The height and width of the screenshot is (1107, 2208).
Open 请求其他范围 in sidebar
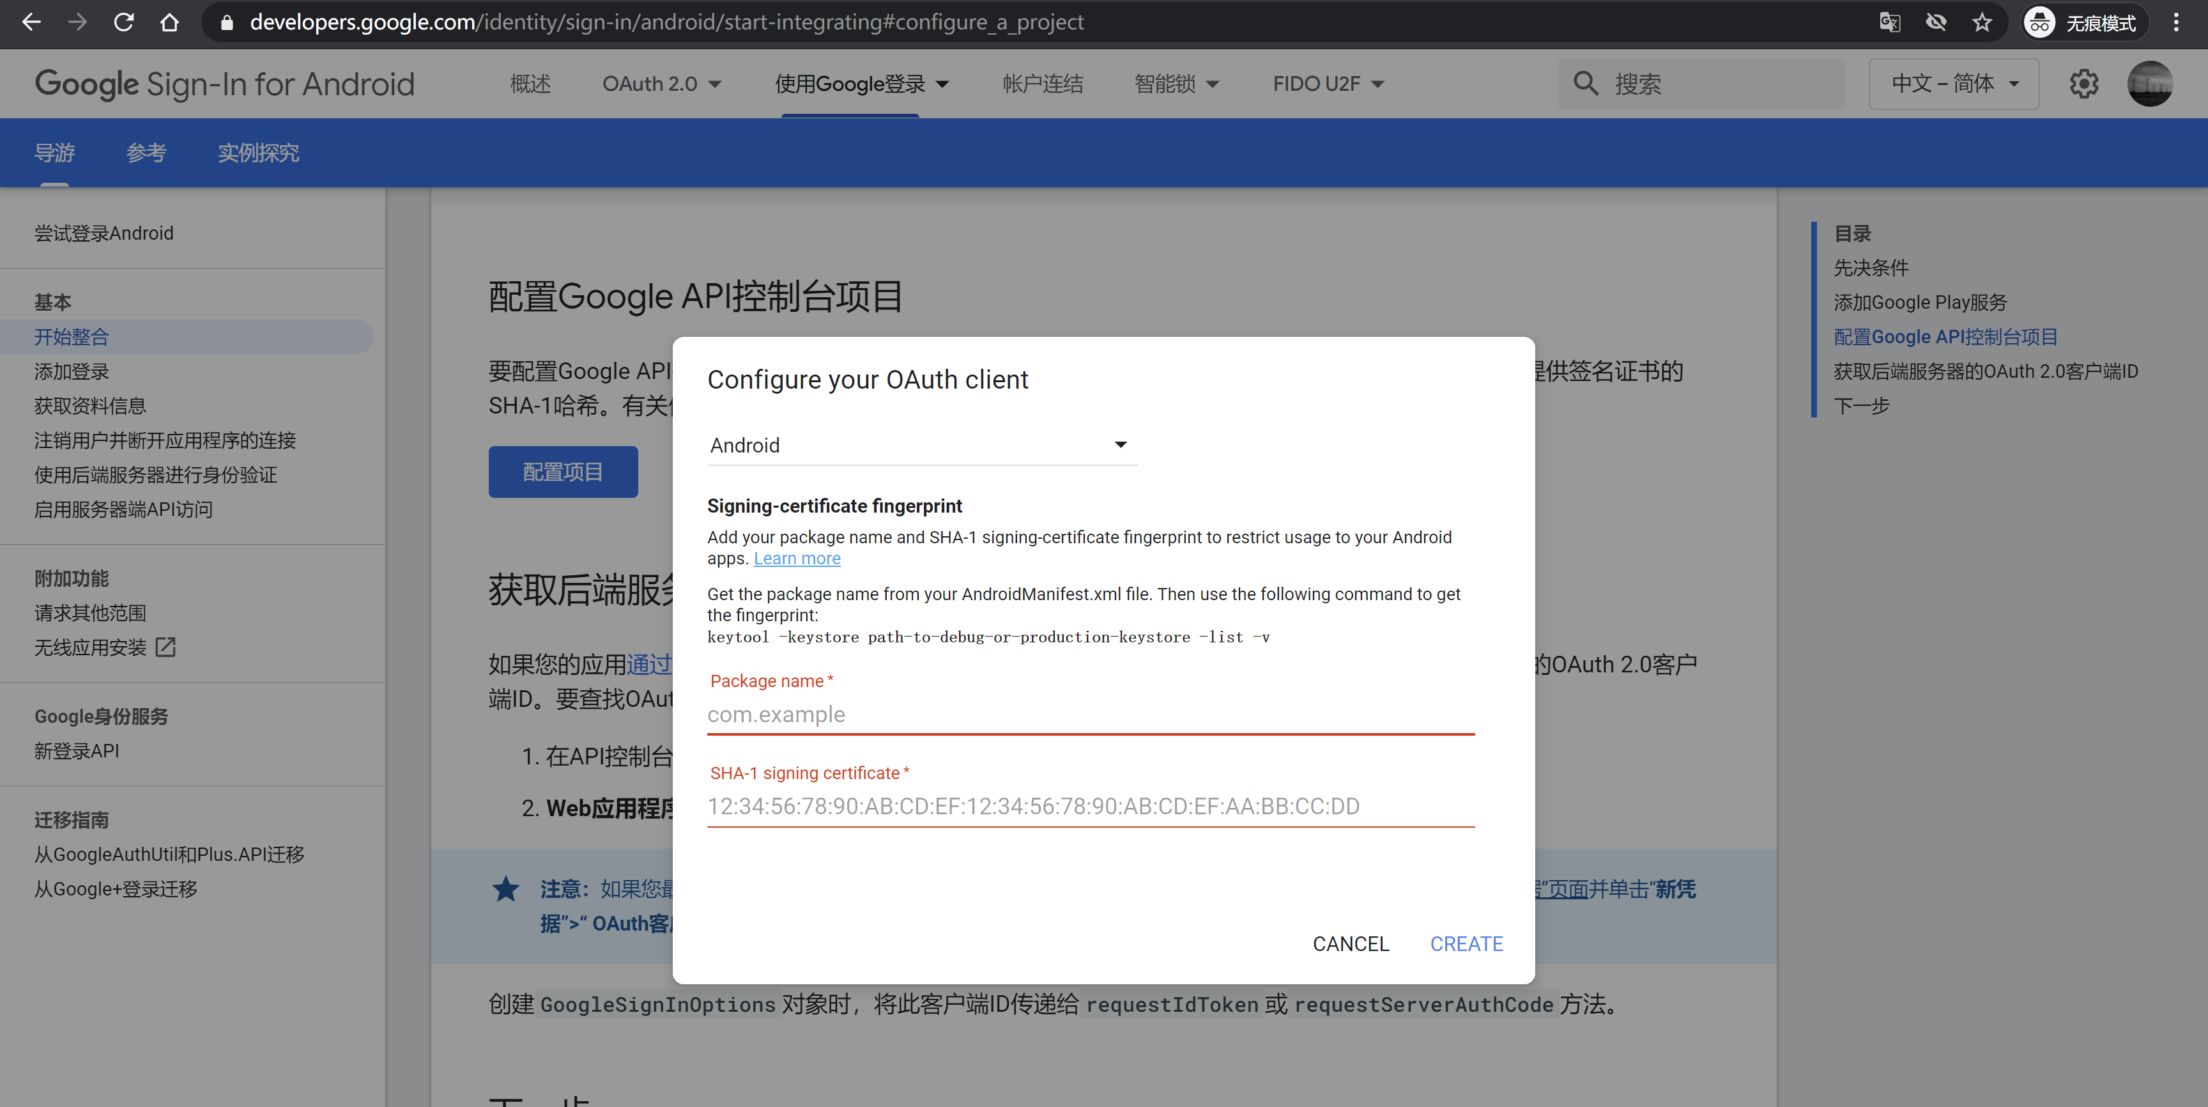[x=90, y=613]
